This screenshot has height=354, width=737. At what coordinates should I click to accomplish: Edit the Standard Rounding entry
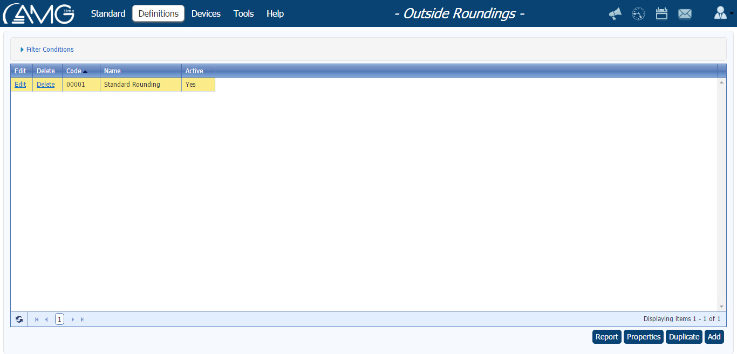(20, 85)
